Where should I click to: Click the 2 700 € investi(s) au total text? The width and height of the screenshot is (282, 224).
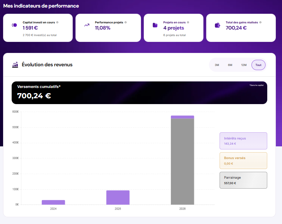(x=40, y=35)
